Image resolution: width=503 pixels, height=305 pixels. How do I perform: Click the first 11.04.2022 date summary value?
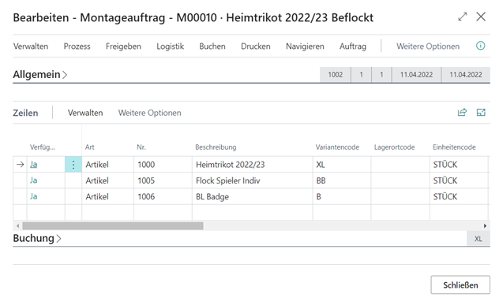click(x=416, y=75)
